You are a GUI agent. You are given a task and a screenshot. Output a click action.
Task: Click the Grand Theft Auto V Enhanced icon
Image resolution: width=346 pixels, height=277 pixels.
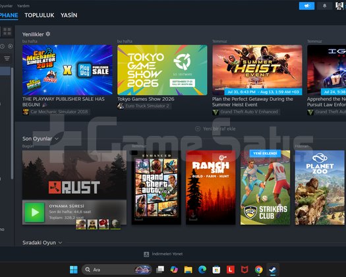(x=216, y=112)
